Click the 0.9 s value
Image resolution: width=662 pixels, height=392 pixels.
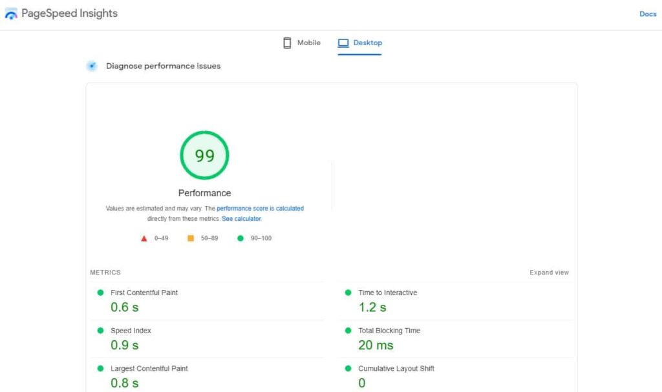pyautogui.click(x=125, y=345)
